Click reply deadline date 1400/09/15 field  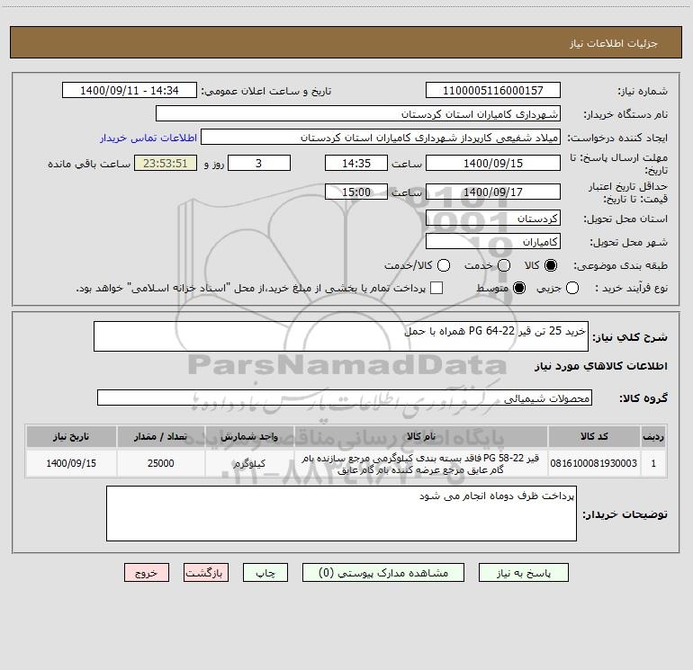493,163
